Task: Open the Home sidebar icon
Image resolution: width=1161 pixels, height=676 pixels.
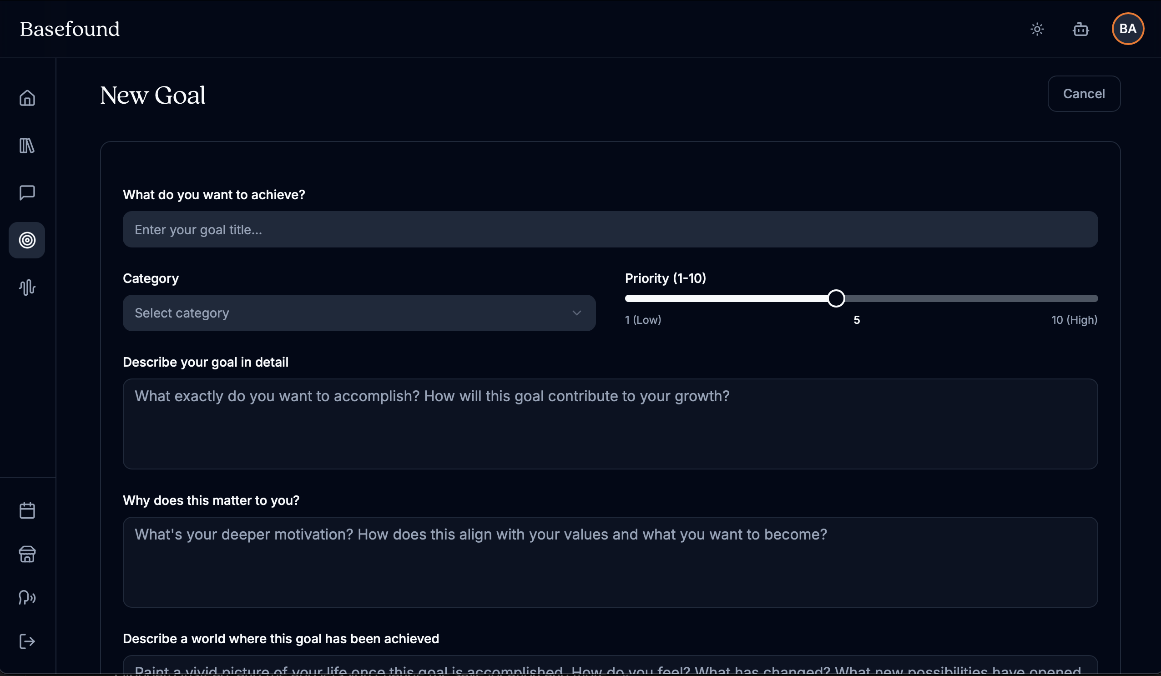Action: coord(27,98)
